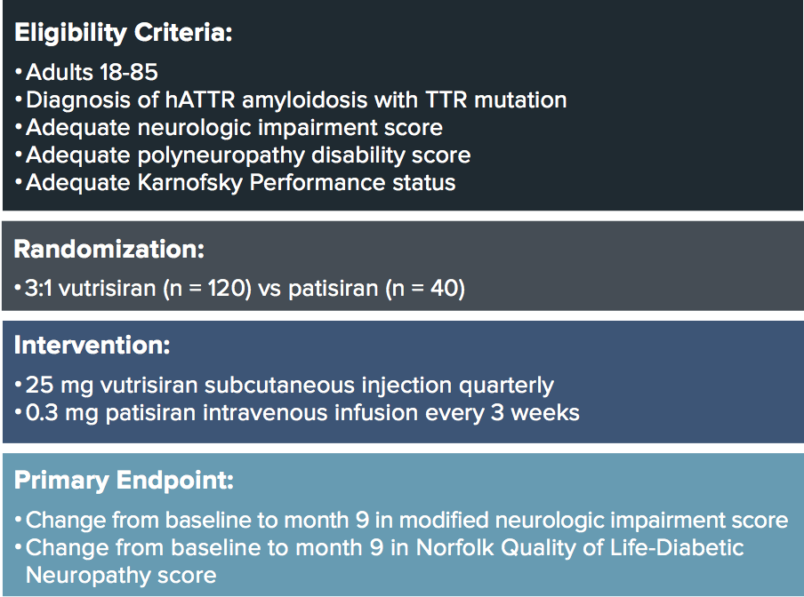Click the Eligibility Criteria heading
Image resolution: width=804 pixels, height=597 pixels.
click(x=123, y=33)
